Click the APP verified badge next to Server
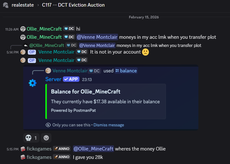The width and height of the screenshot is (230, 164). (71, 79)
